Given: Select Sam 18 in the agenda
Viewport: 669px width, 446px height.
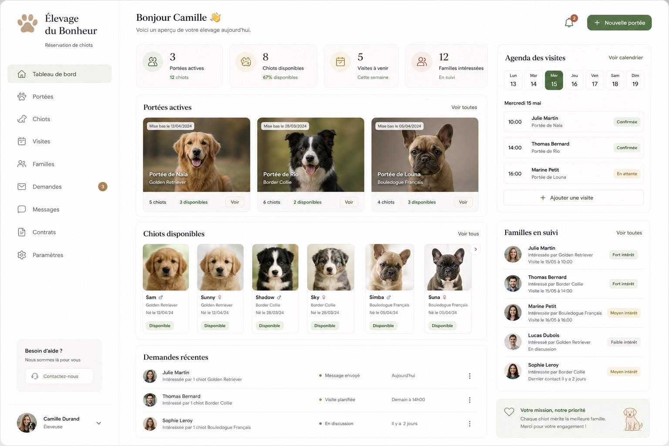Looking at the screenshot, I should pos(615,80).
